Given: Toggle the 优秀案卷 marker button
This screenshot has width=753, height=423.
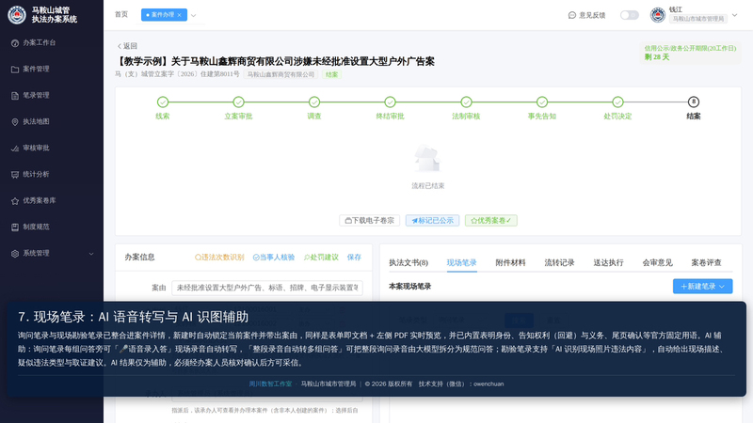Looking at the screenshot, I should click(x=490, y=221).
